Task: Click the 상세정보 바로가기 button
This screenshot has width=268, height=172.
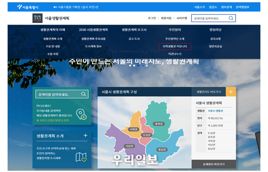Action: pyautogui.click(x=214, y=164)
